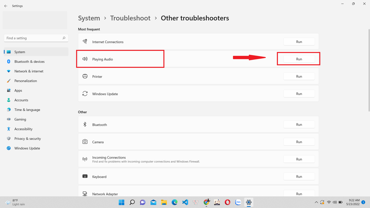Click the Keyboard troubleshooter icon
This screenshot has height=208, width=370.
pyautogui.click(x=85, y=176)
